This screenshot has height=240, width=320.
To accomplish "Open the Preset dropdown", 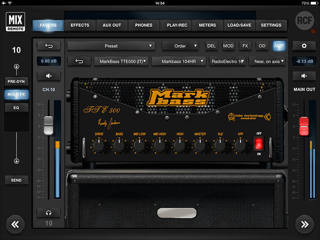I will pos(111,46).
